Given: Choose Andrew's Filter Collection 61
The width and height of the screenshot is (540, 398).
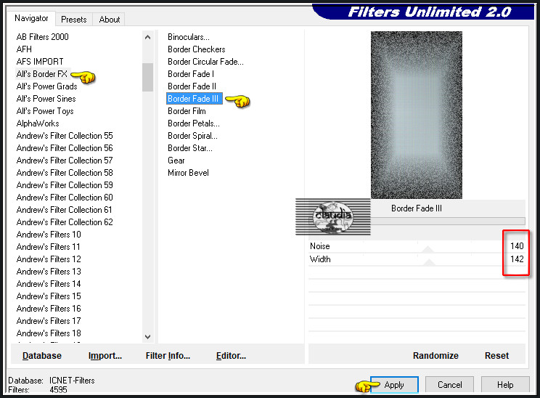Looking at the screenshot, I should point(65,209).
